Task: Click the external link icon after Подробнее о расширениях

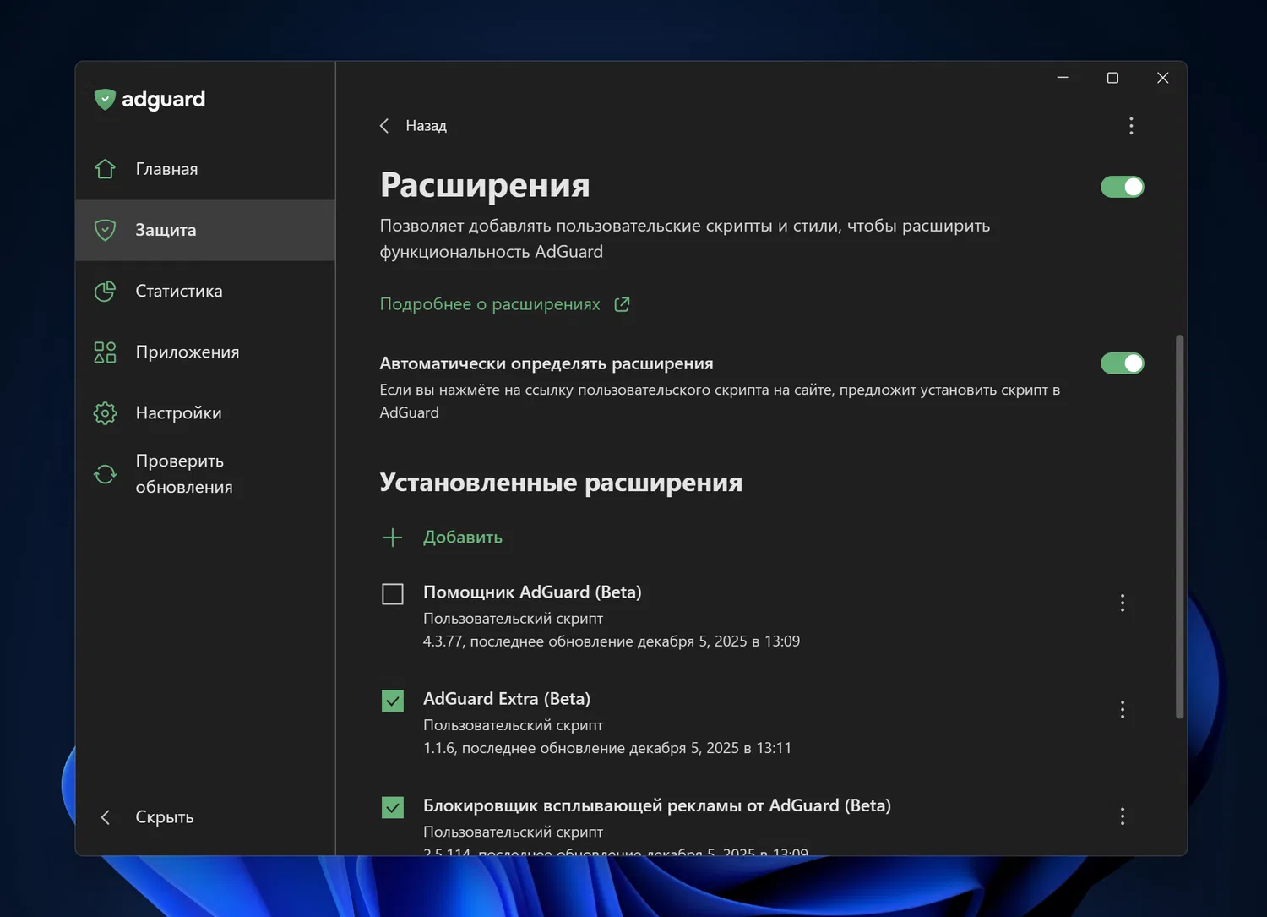Action: coord(622,304)
